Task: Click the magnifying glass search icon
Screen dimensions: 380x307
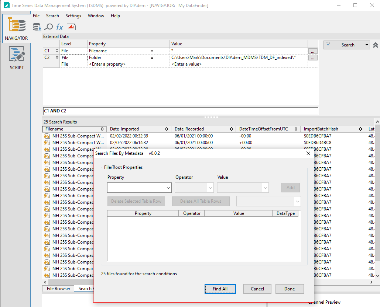Action: coord(48,27)
